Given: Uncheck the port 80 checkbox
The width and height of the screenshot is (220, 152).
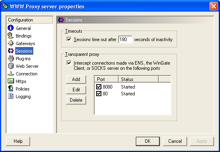Looking at the screenshot, I should click(99, 93).
